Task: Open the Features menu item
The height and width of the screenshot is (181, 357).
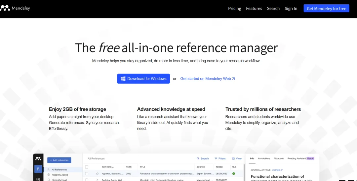Action: coord(254,8)
